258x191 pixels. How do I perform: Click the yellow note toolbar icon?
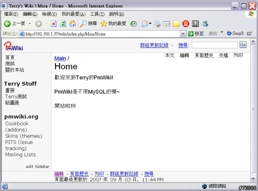(176, 24)
